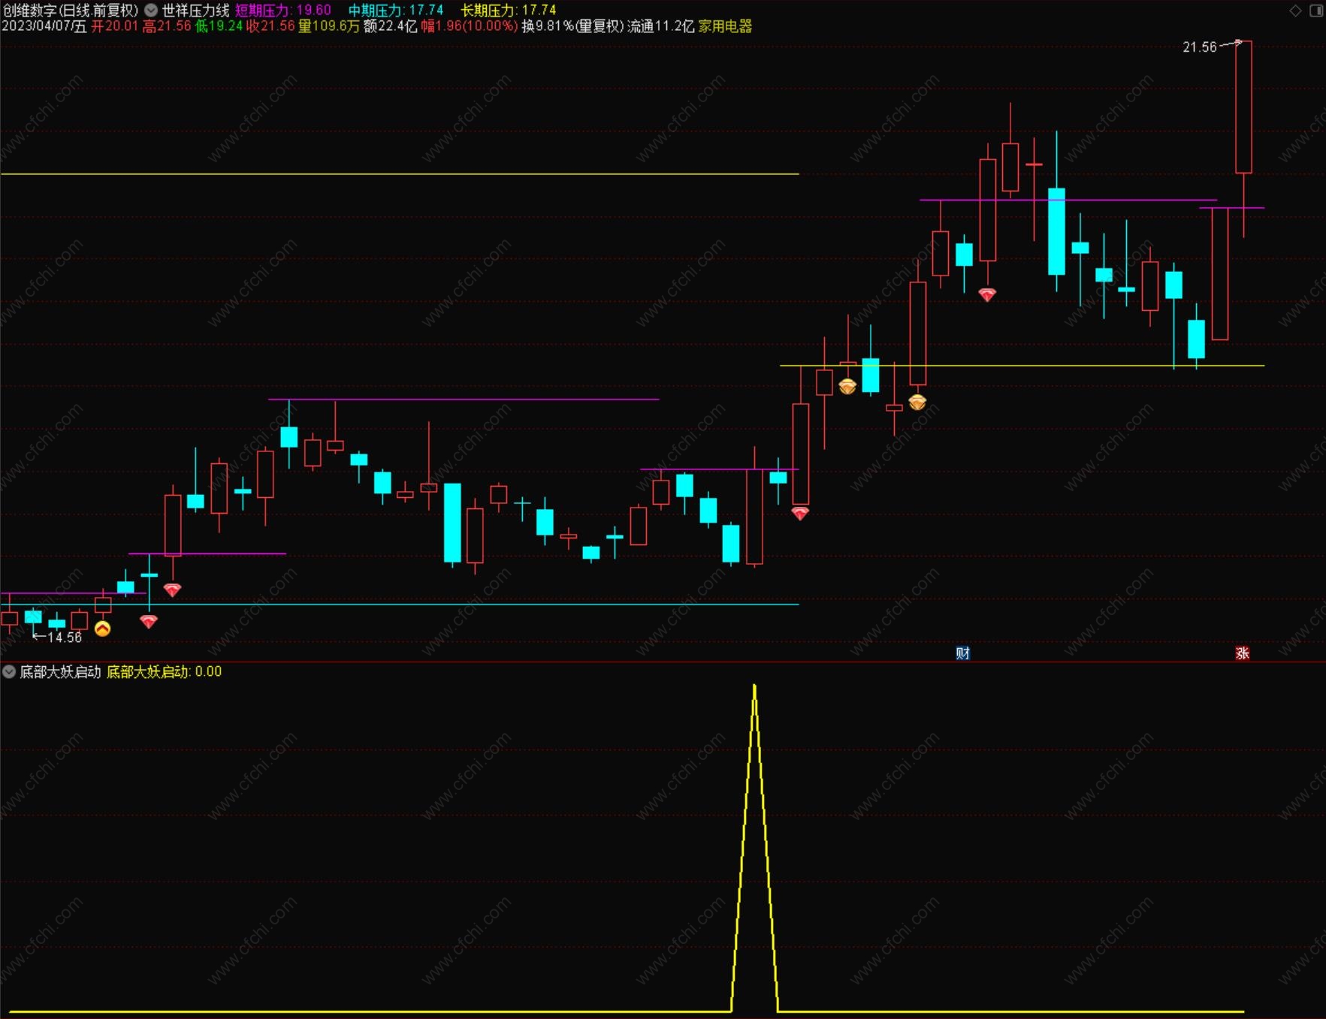Click the turnover rate 换9.81%(量复权)
Image resolution: width=1326 pixels, height=1019 pixels.
tap(573, 26)
